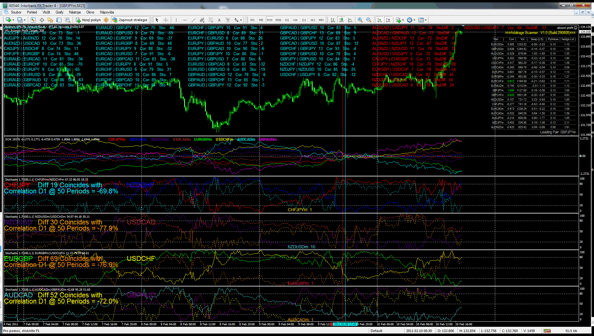Click the zoom out magnifier icon

pos(369,20)
